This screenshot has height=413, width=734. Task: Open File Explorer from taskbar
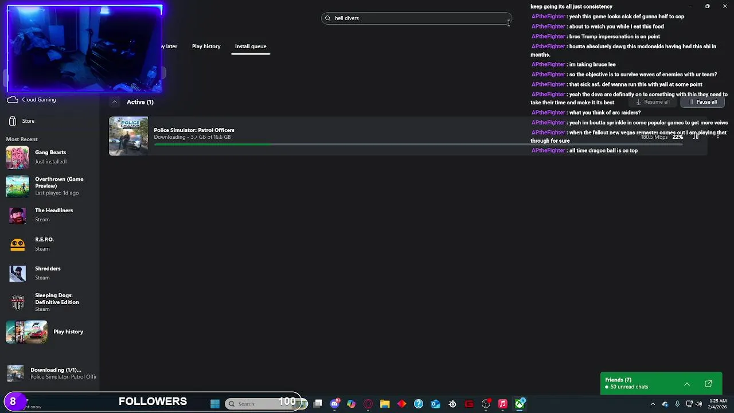(x=385, y=404)
